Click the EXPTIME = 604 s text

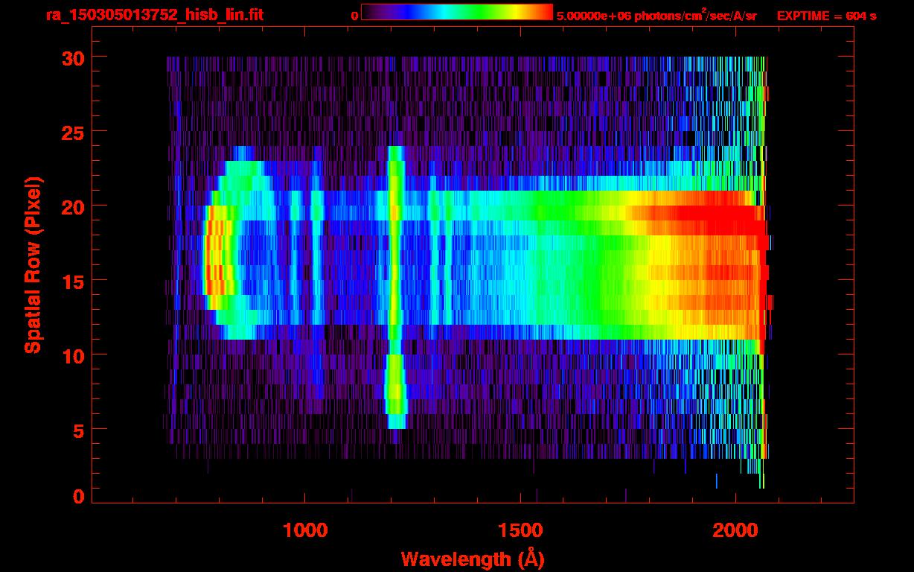tap(826, 16)
